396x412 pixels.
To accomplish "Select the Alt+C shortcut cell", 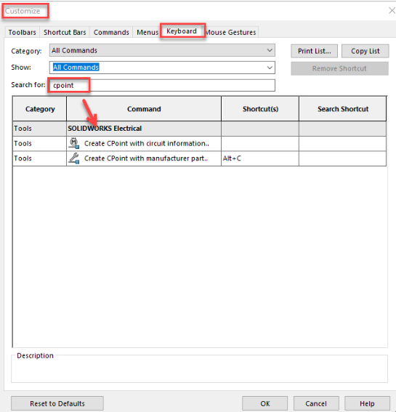I will [260, 158].
